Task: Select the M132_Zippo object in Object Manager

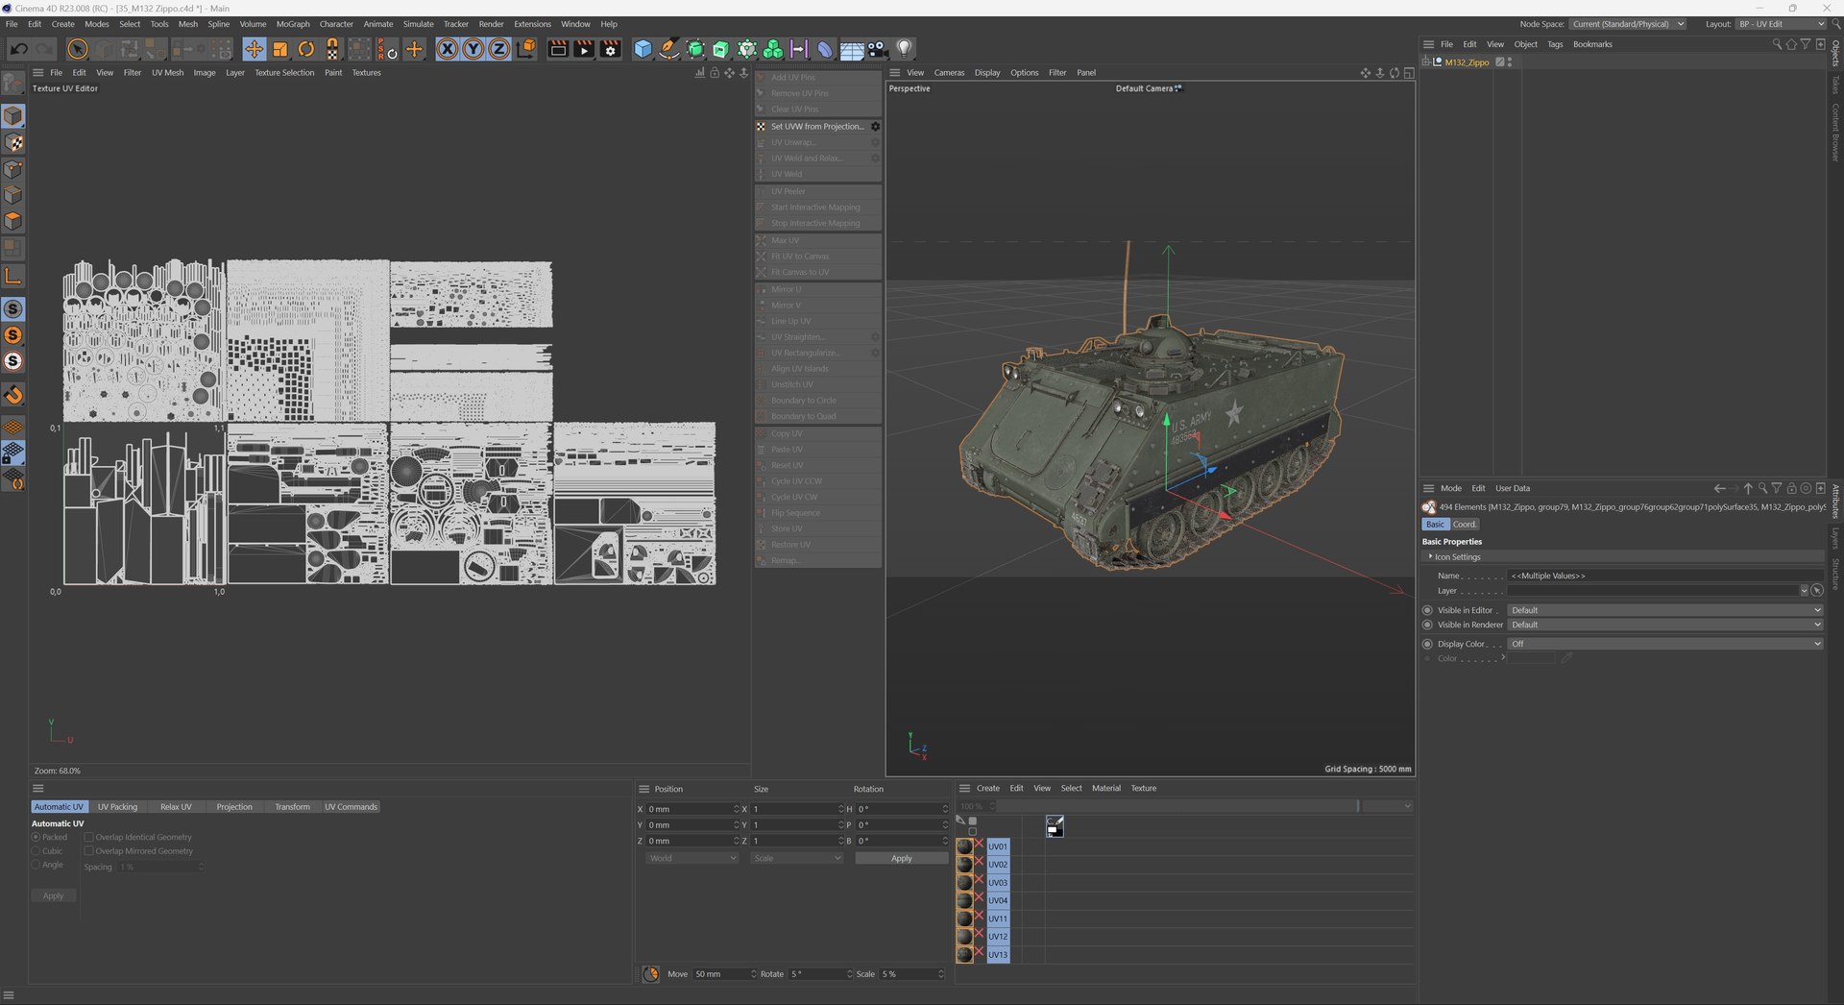Action: 1467,62
